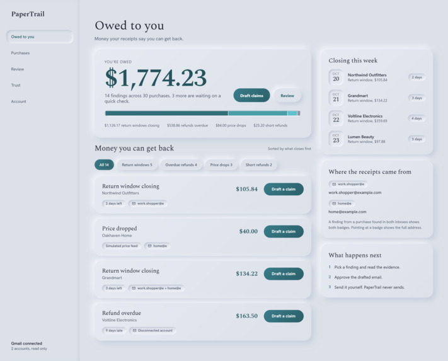The image size is (448, 361).
Task: Click the 2 days left badge
Action: 113,203
